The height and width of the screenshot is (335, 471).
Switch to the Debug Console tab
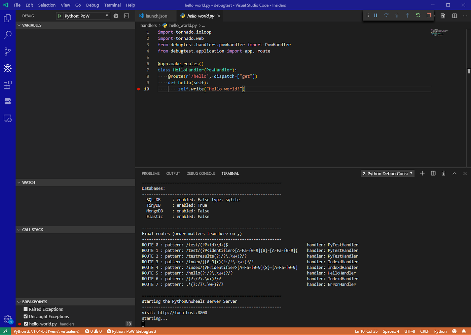201,173
